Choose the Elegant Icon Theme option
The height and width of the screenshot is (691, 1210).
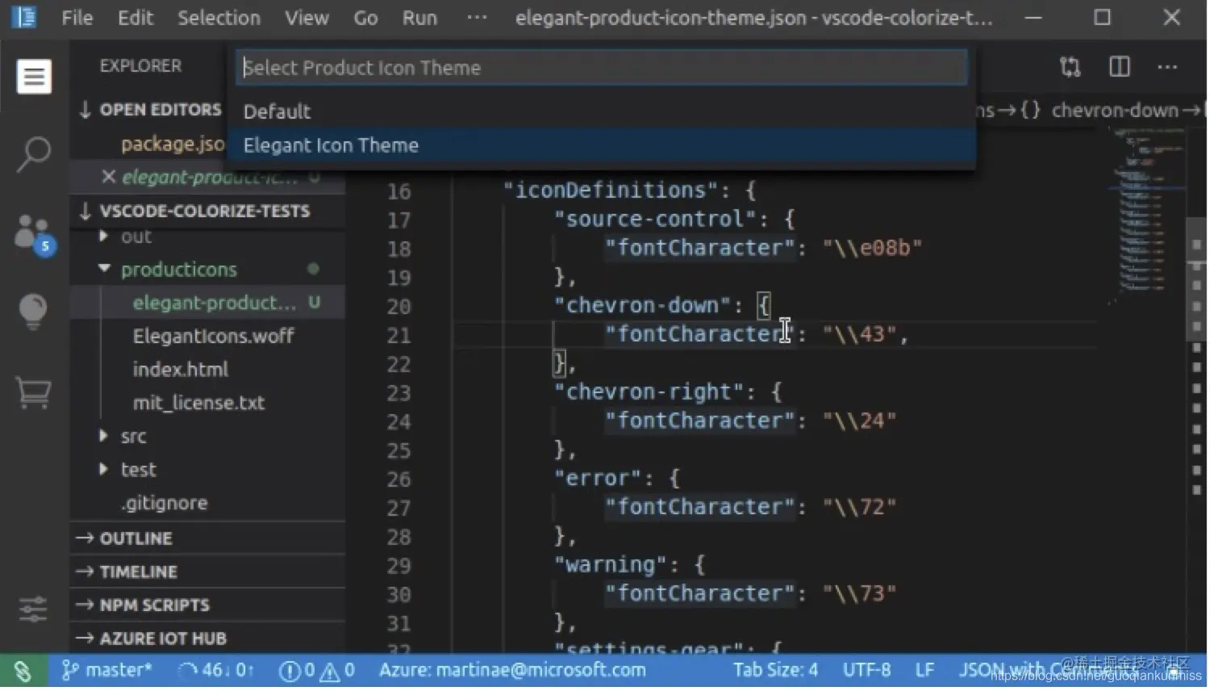[x=601, y=145]
